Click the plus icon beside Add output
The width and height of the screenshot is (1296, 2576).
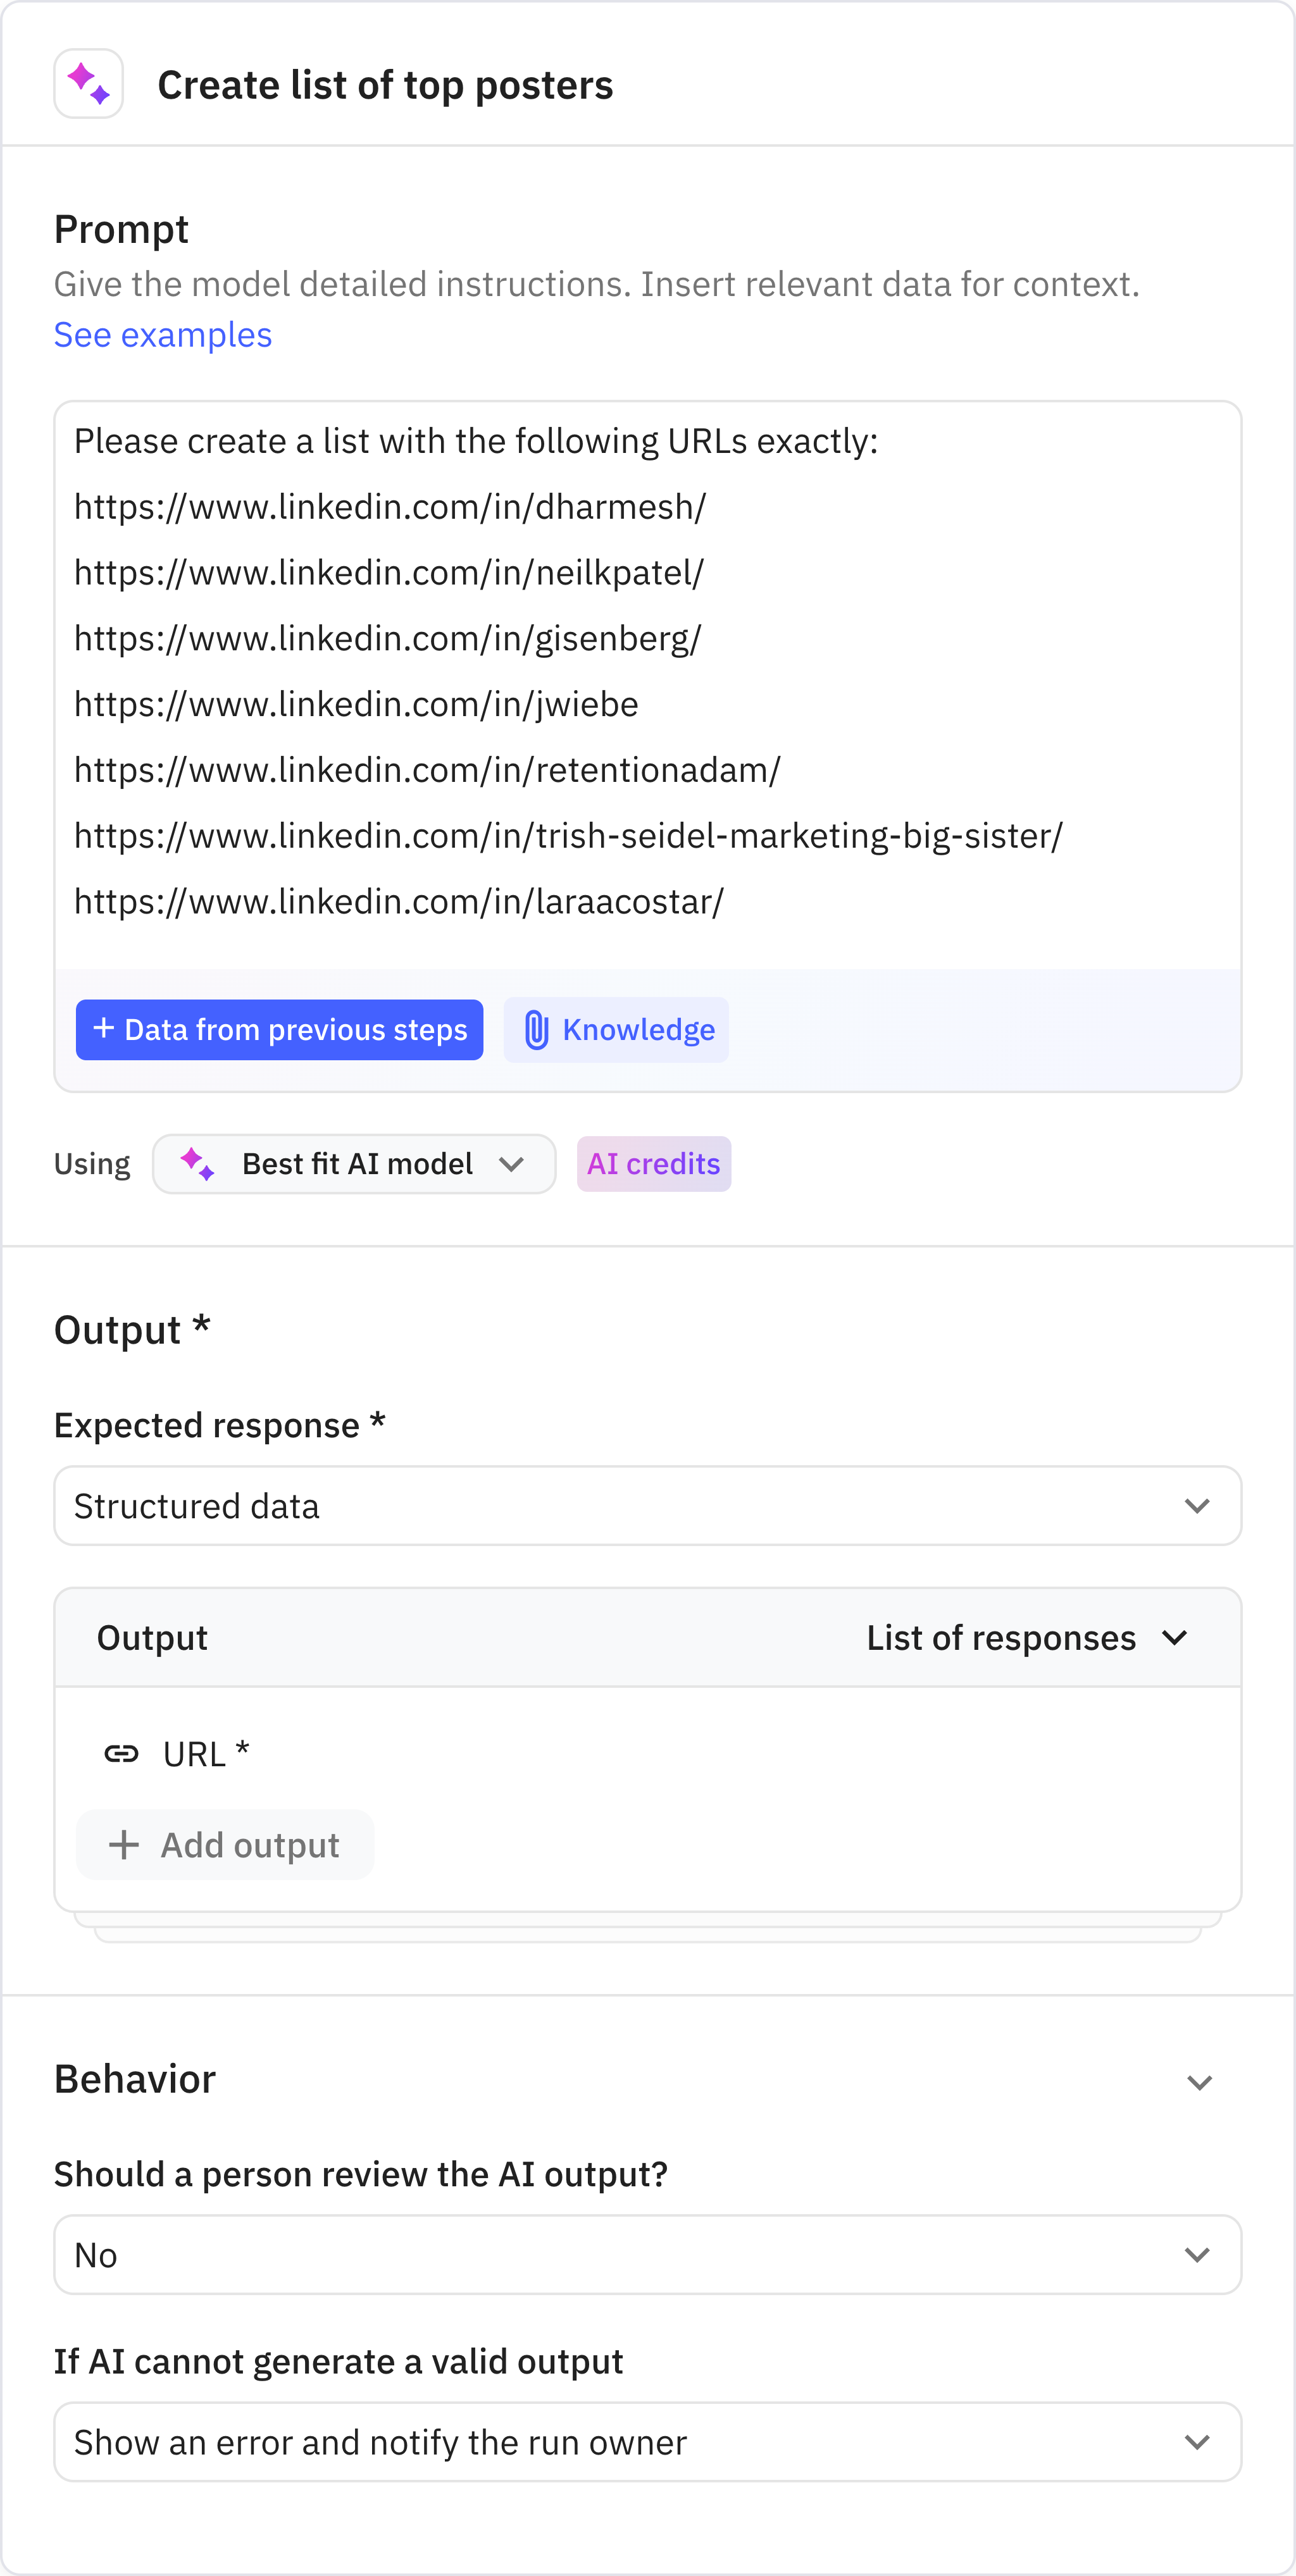click(124, 1845)
